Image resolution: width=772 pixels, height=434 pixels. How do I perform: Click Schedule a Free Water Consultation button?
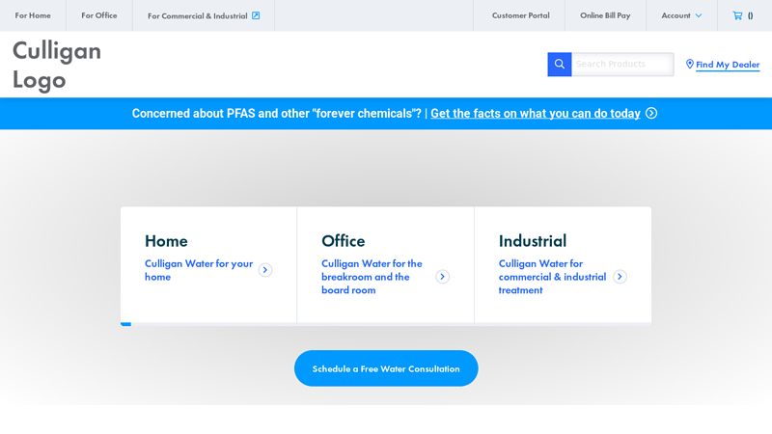point(386,368)
